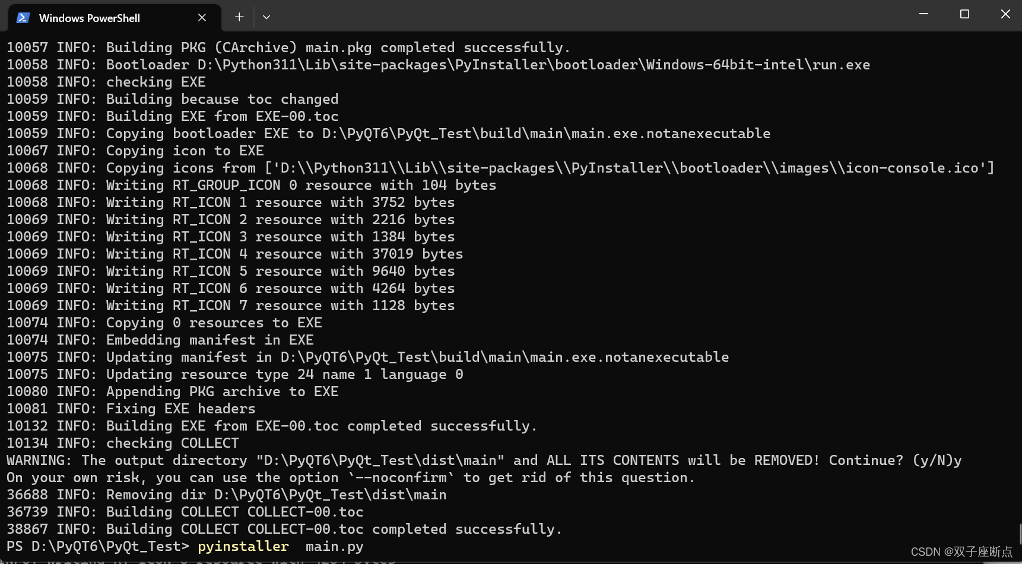Click the main.py argument on the prompt line
The height and width of the screenshot is (564, 1022).
(334, 546)
